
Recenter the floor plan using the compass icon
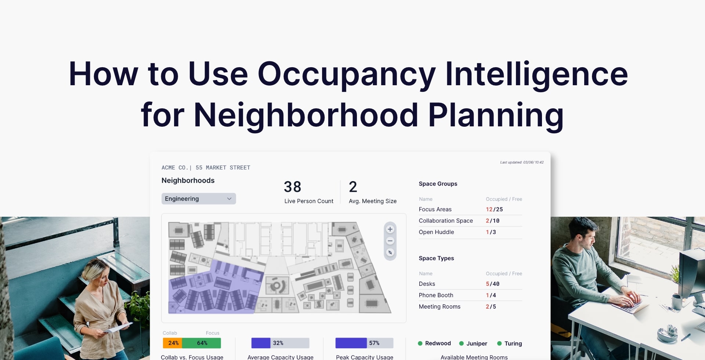390,252
